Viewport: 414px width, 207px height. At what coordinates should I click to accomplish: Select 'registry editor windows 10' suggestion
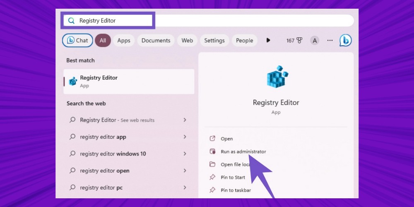pos(129,154)
